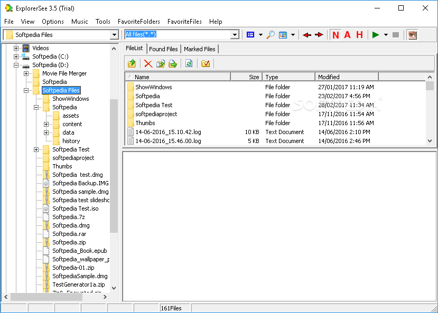The height and width of the screenshot is (313, 438).
Task: Open dropdown arrow next to grid view icon
Action: pos(293,35)
